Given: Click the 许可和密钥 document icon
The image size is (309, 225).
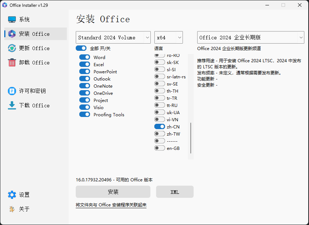Looking at the screenshot, I should pos(12,91).
